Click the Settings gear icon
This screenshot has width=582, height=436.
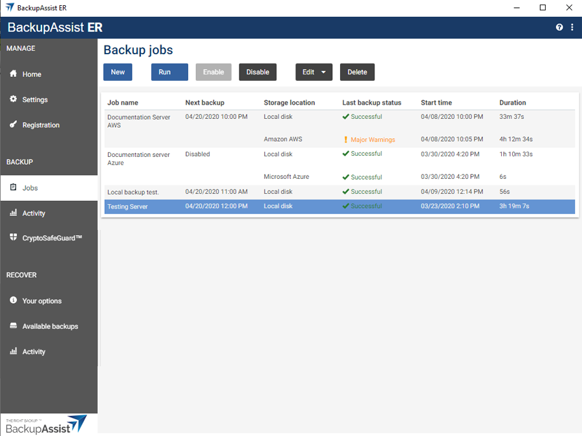14,99
